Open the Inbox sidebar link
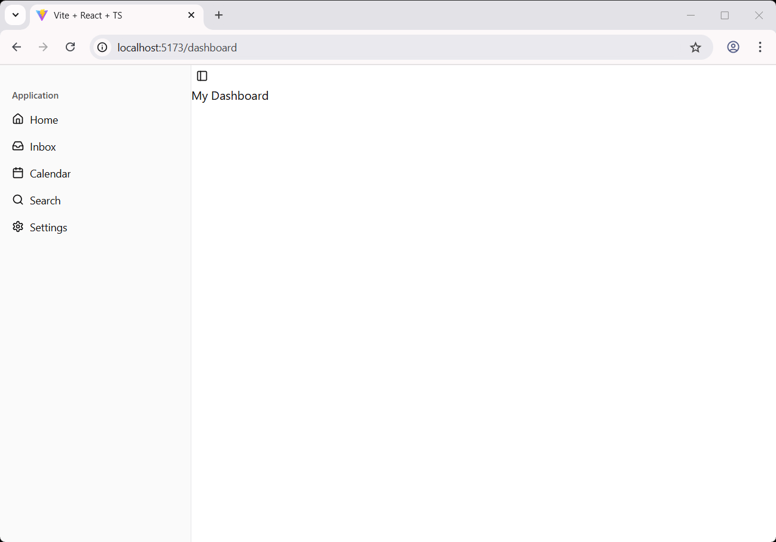This screenshot has height=542, width=776. (x=96, y=146)
